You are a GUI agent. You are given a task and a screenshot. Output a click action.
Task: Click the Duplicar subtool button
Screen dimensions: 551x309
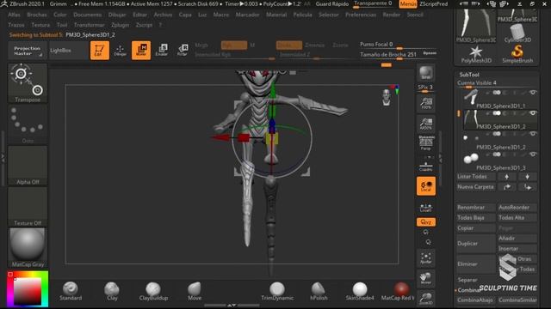point(475,244)
